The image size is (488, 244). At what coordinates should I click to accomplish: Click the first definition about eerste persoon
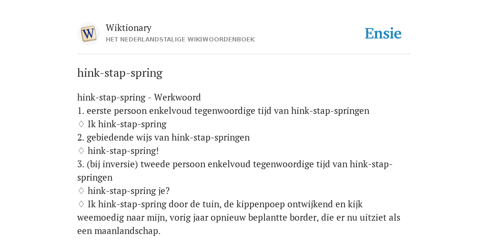[x=223, y=111]
